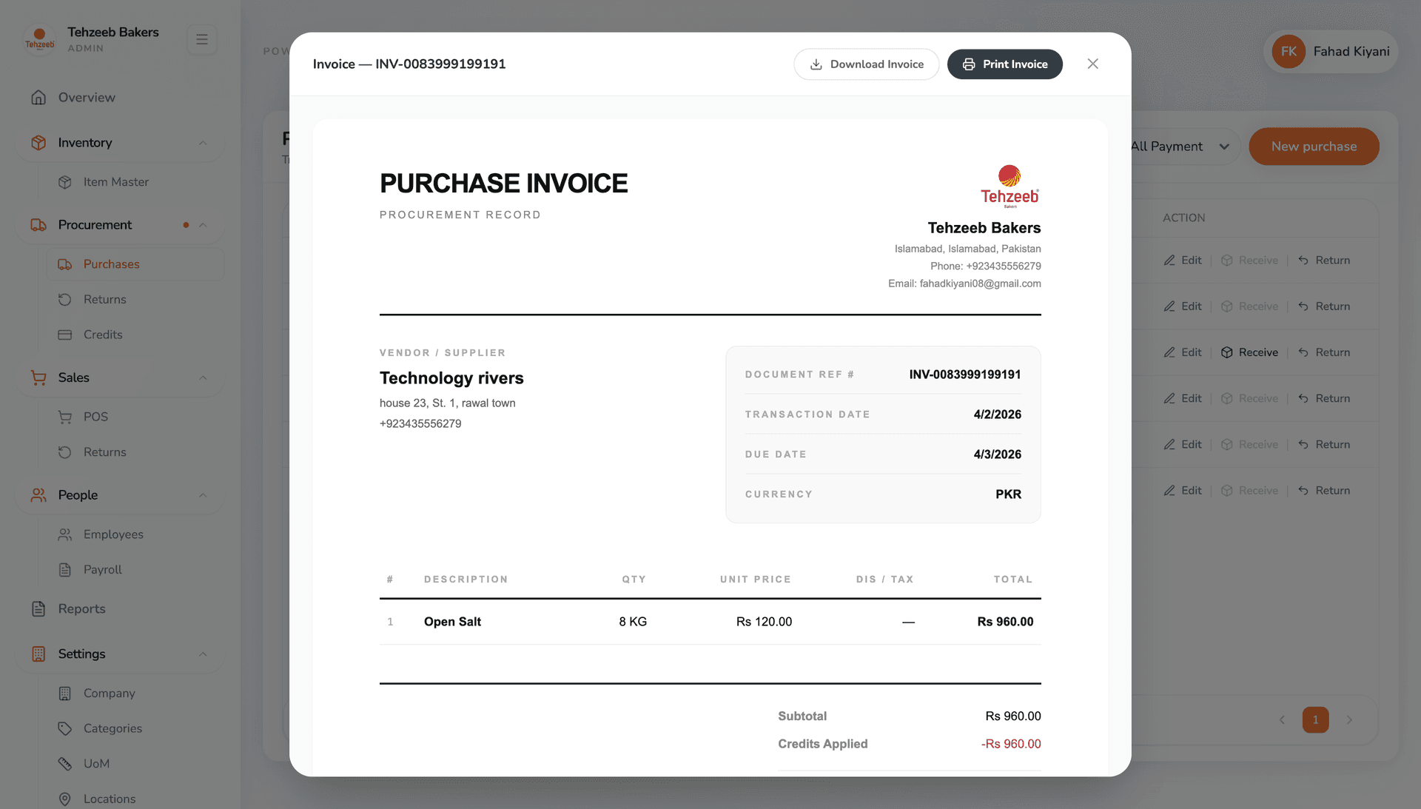Open the All Payment filter dropdown
Viewport: 1421px width, 809px height.
coord(1183,147)
